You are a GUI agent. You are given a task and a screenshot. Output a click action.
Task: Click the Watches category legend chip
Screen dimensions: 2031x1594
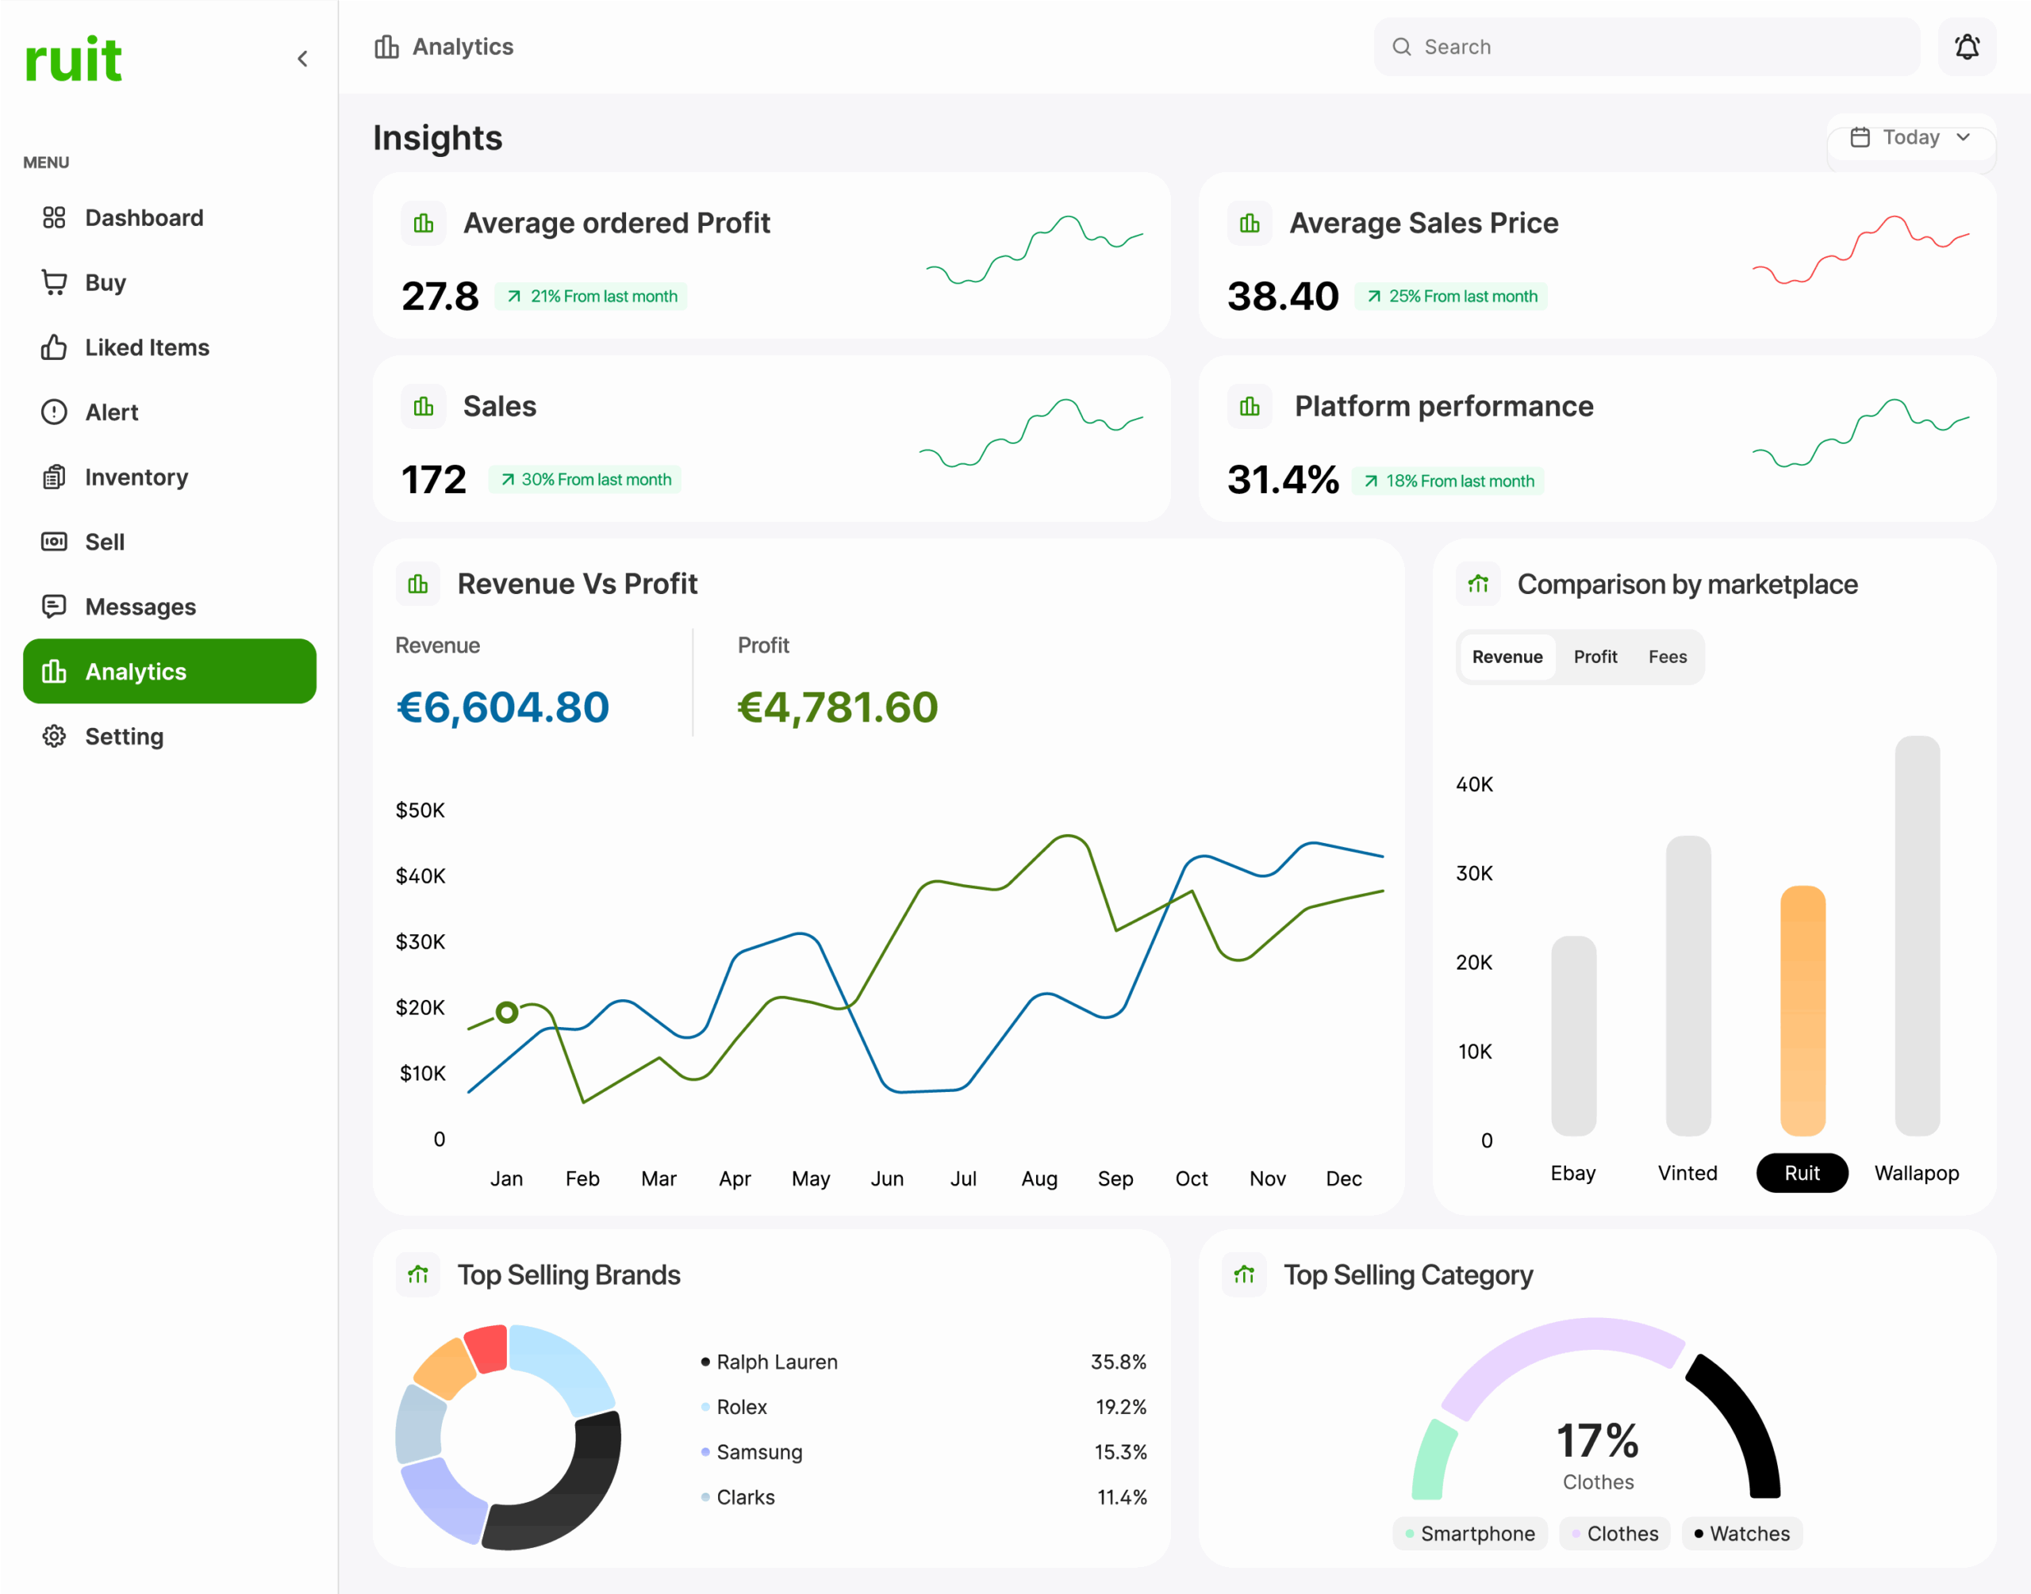click(x=1741, y=1534)
